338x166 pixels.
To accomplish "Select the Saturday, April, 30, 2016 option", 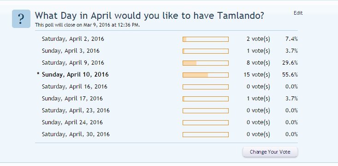I will click(76, 134).
